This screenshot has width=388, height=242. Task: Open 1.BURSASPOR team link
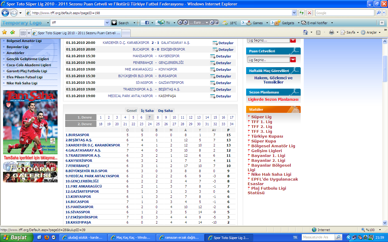(77, 135)
